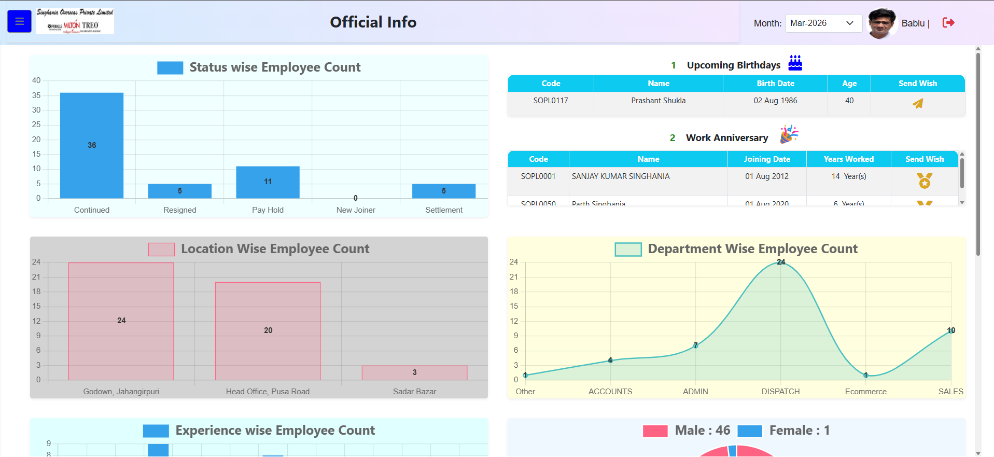Toggle Experience wise Employee Count legend swatch
Viewport: 994px width, 457px height.
click(x=156, y=431)
